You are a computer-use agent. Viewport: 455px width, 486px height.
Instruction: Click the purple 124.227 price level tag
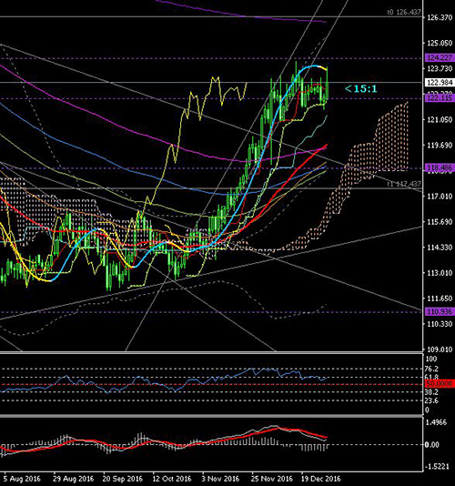(x=440, y=57)
